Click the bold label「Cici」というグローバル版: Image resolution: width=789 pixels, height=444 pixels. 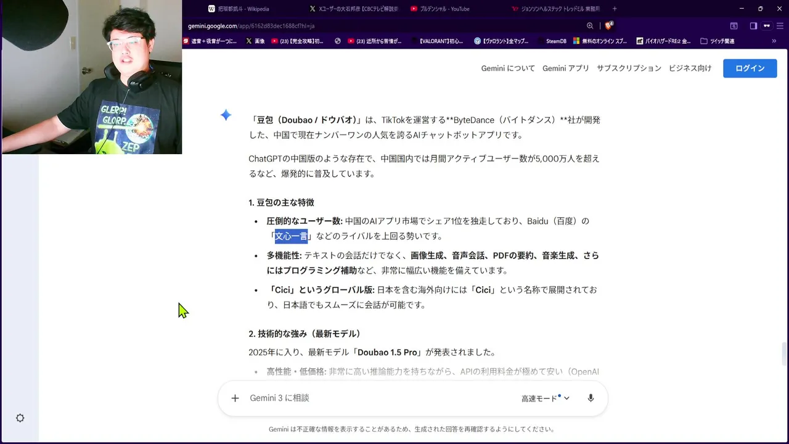321,290
